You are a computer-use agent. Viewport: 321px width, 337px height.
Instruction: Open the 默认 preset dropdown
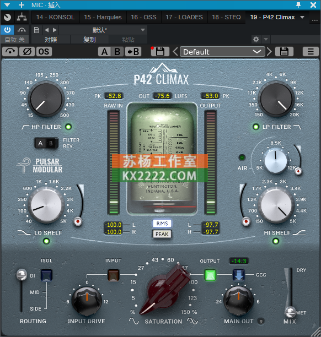[103, 30]
